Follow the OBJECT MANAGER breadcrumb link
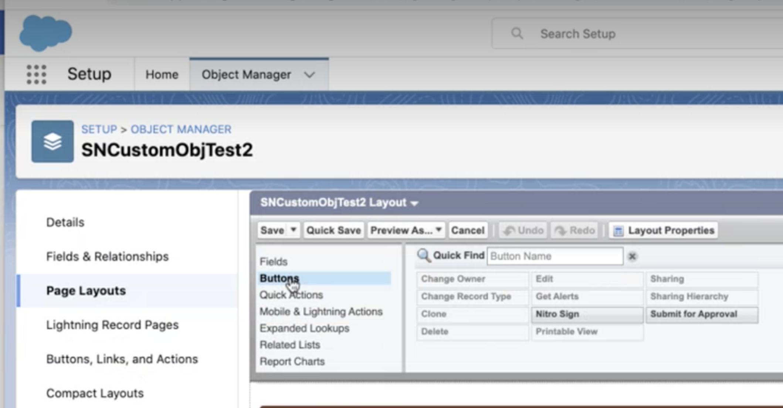This screenshot has width=783, height=408. click(x=181, y=129)
